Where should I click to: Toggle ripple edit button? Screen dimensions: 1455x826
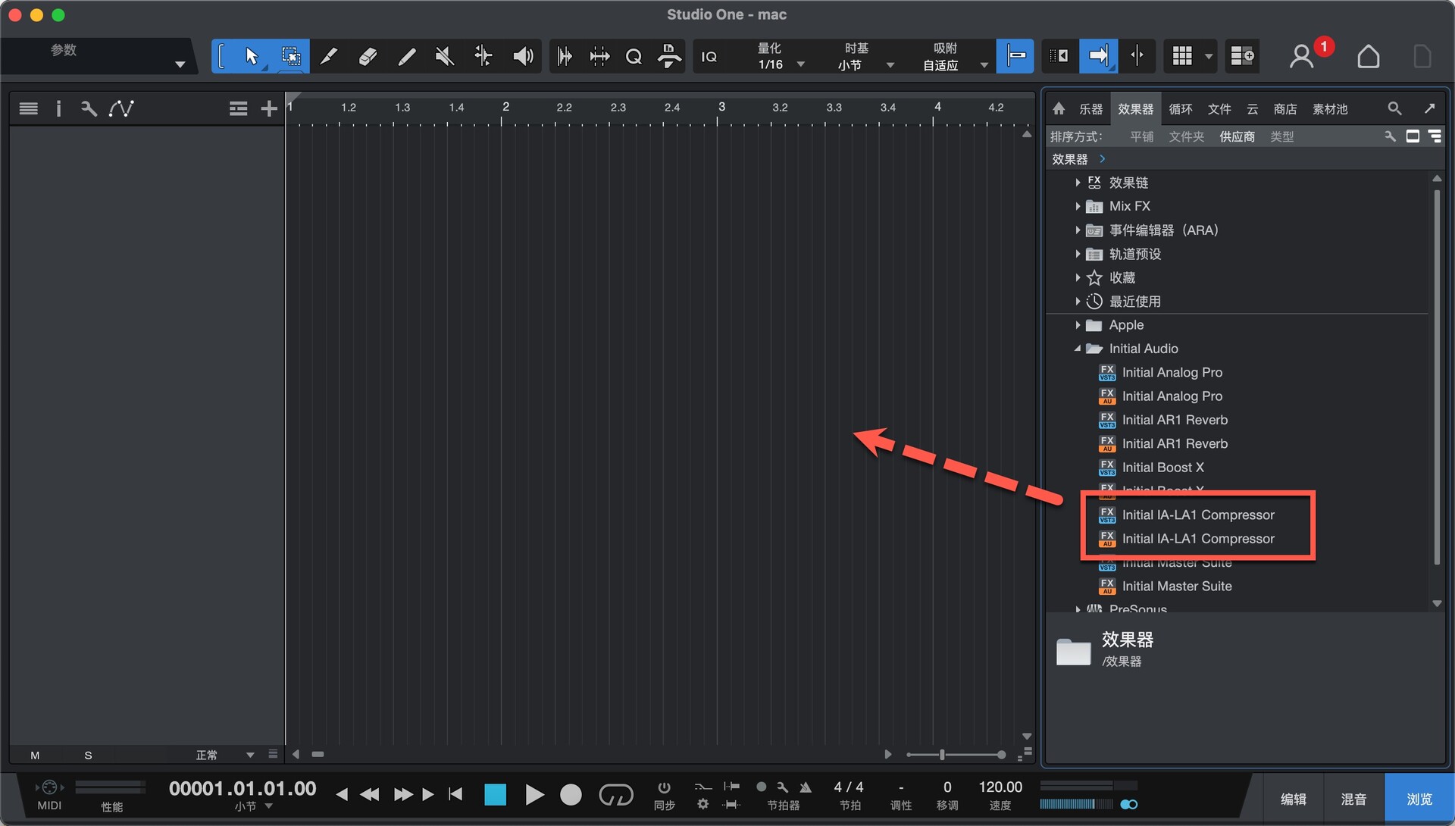pos(1059,56)
